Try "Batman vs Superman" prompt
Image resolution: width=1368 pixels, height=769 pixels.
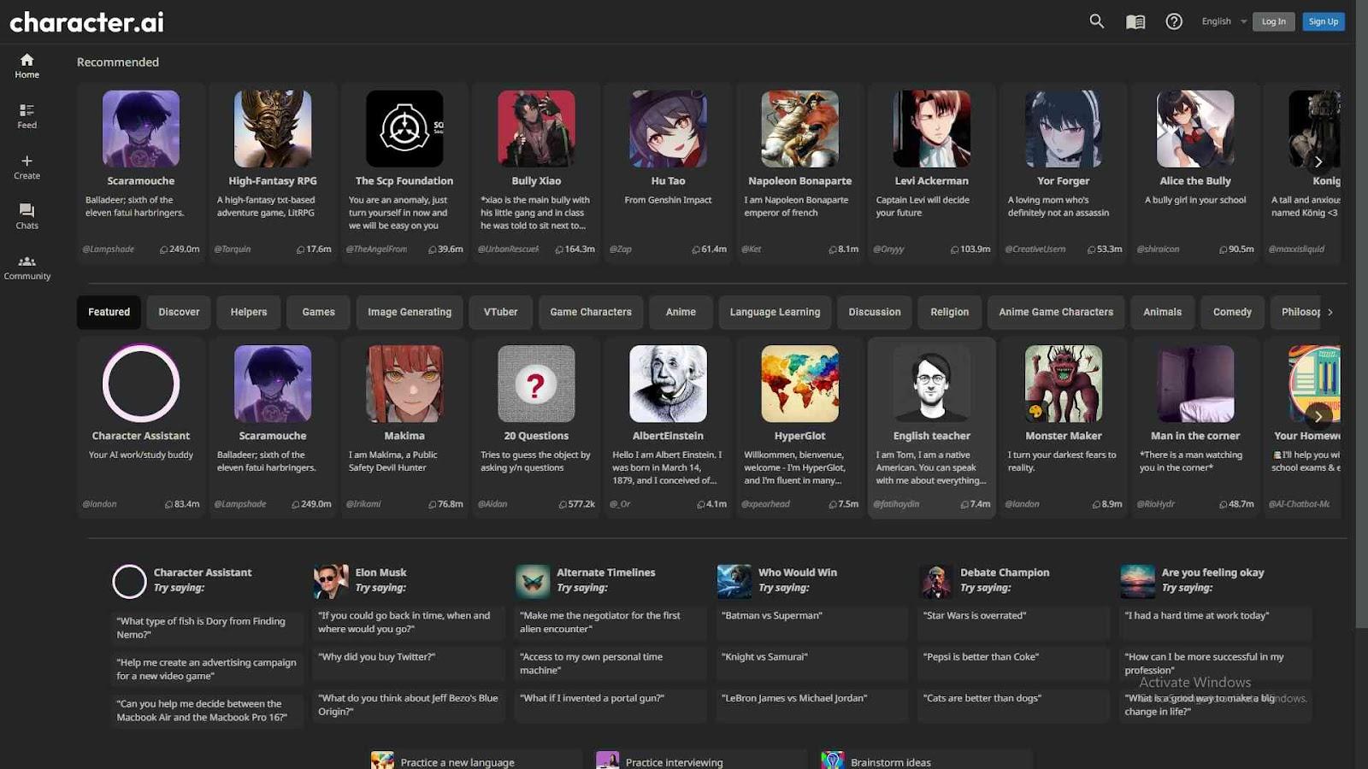point(812,623)
